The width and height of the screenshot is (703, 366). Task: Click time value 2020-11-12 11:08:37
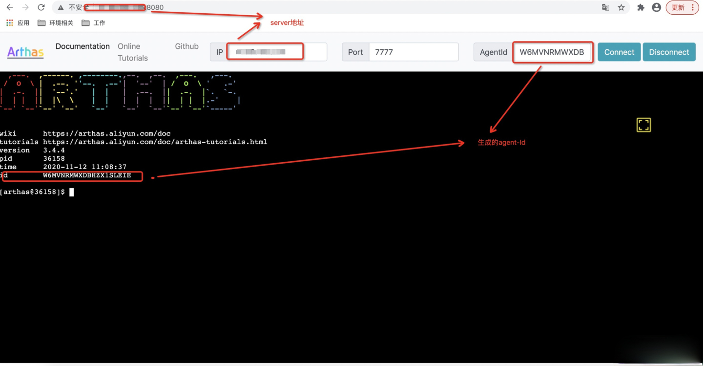(84, 167)
